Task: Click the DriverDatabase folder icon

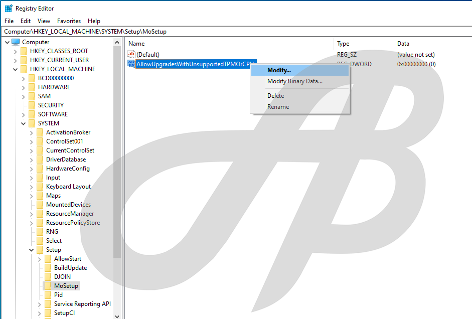Action: tap(40, 160)
